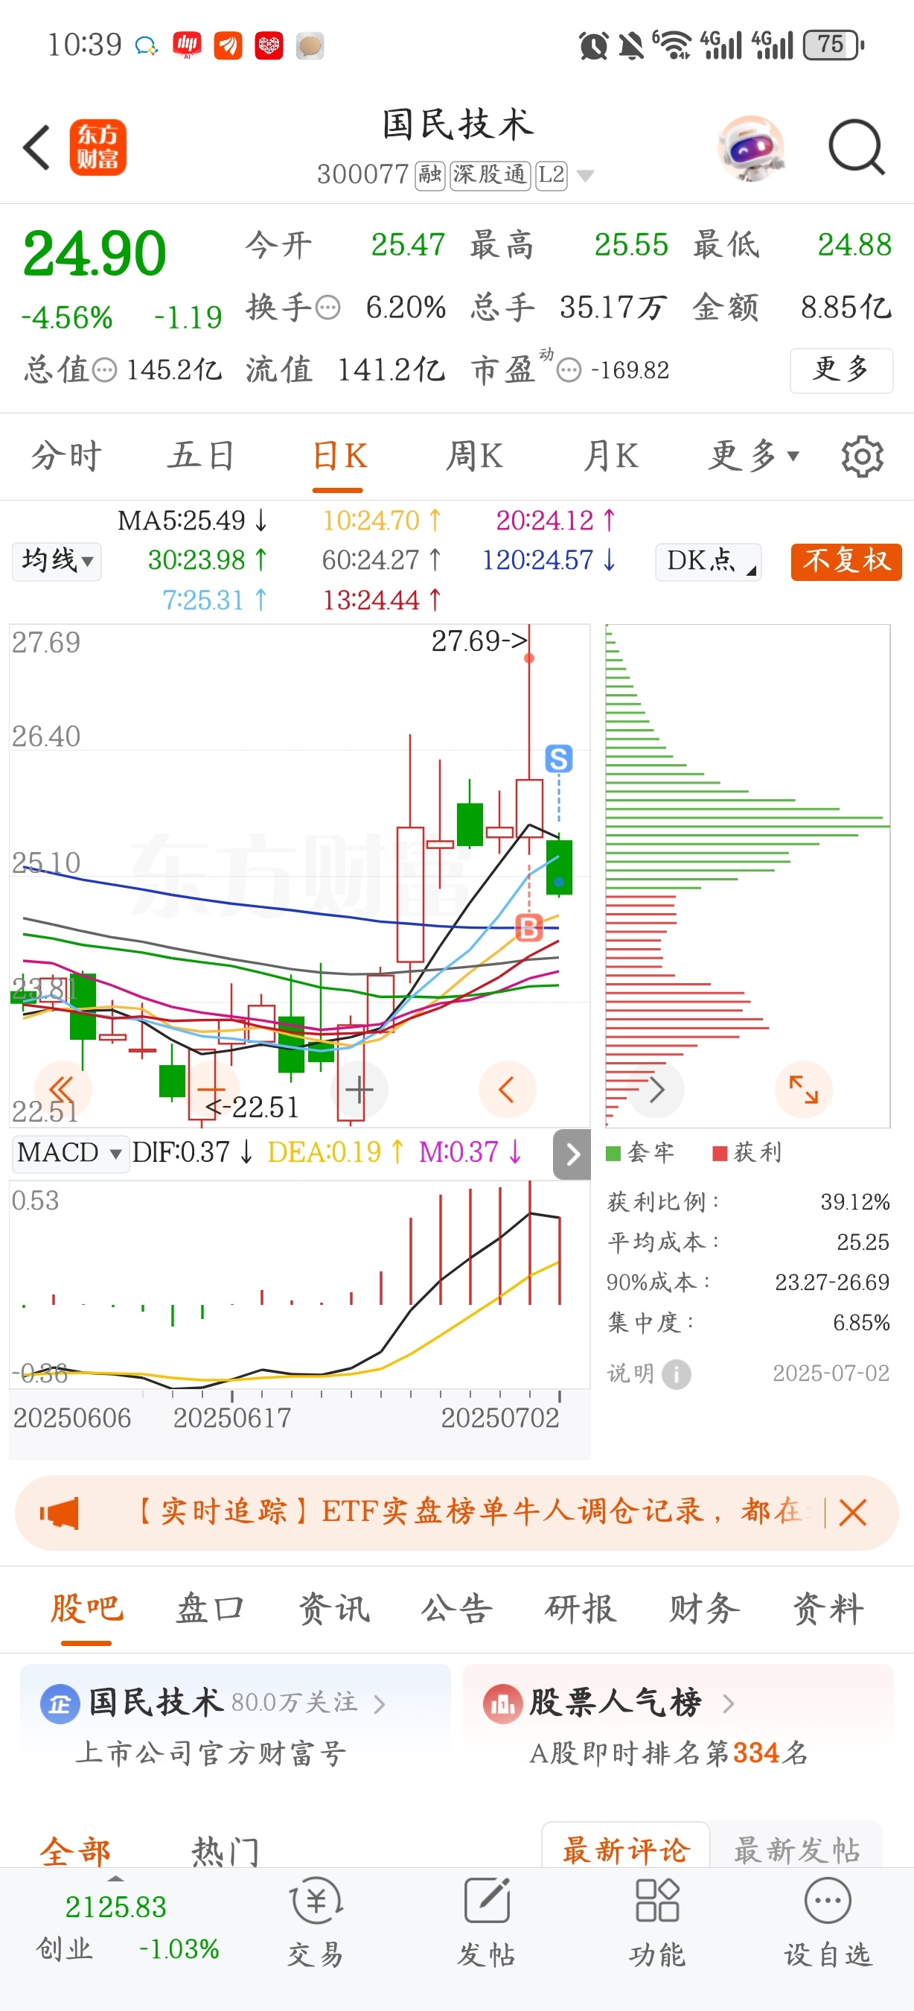Switch to 最新评论 sort option

click(626, 1849)
